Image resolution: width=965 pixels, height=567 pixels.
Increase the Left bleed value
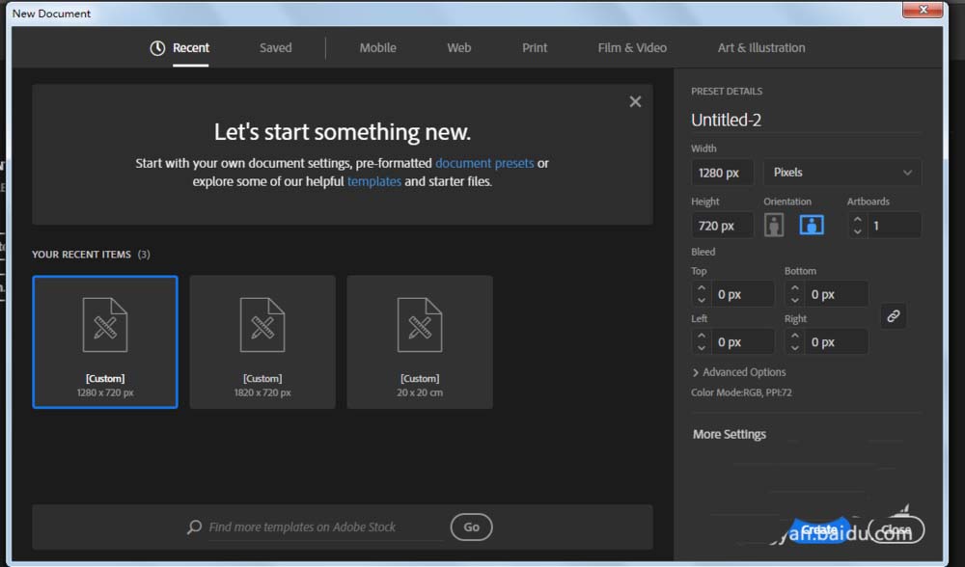click(702, 336)
